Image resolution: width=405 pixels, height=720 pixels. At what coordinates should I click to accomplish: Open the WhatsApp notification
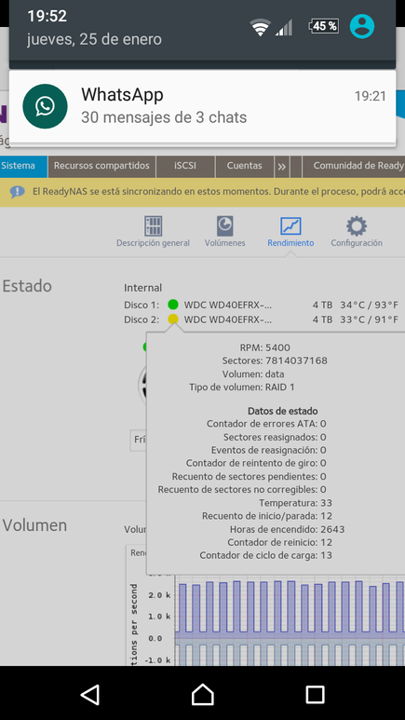202,106
